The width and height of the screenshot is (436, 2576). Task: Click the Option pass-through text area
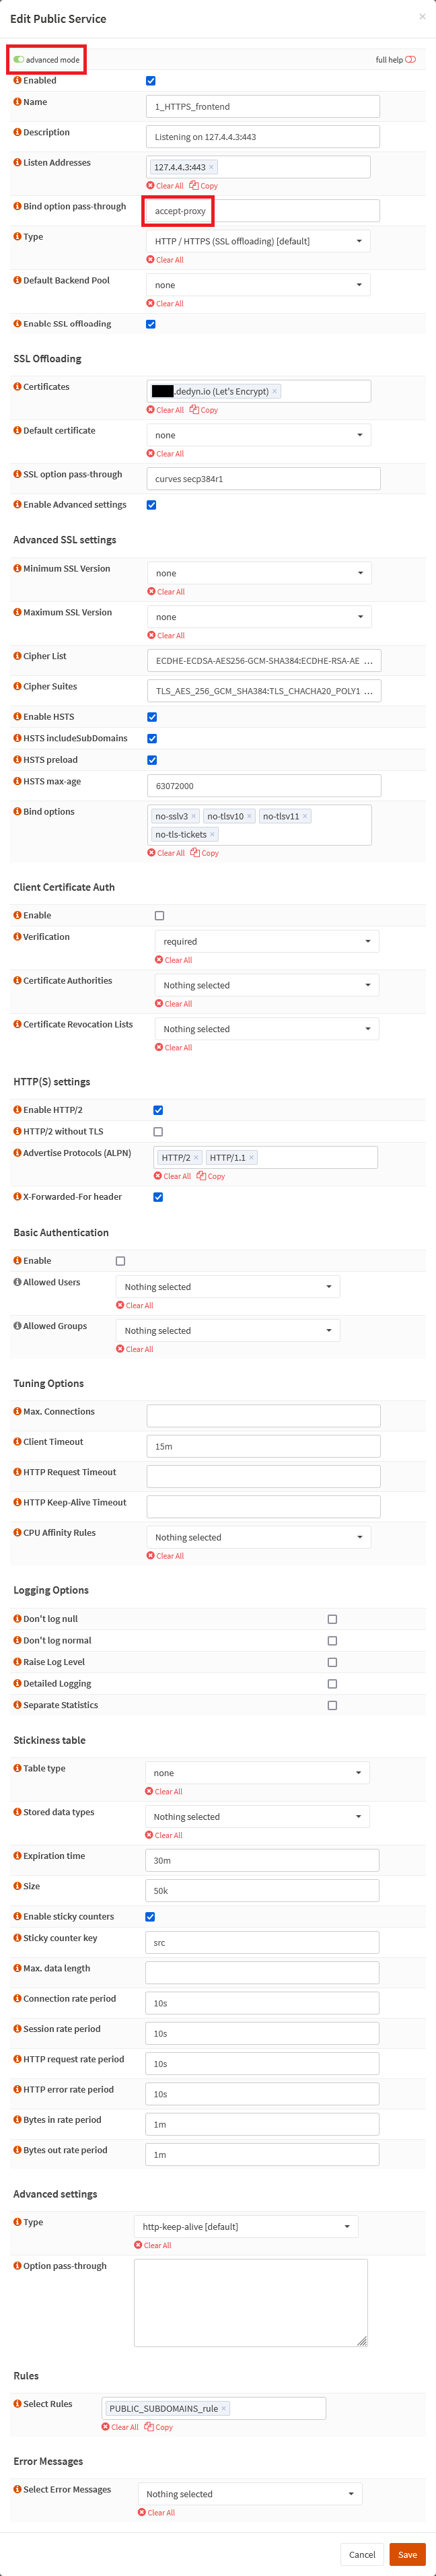(250, 2302)
